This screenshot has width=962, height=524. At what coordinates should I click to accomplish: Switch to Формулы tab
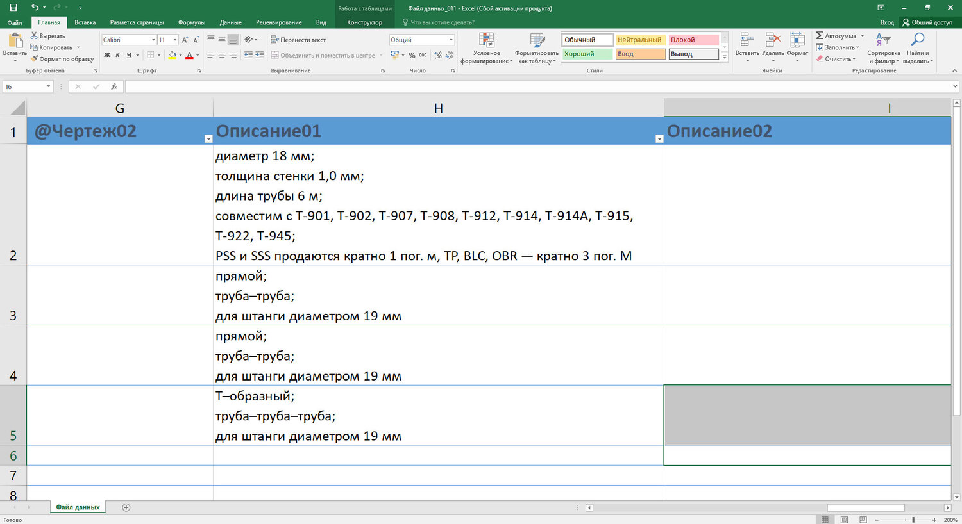192,22
